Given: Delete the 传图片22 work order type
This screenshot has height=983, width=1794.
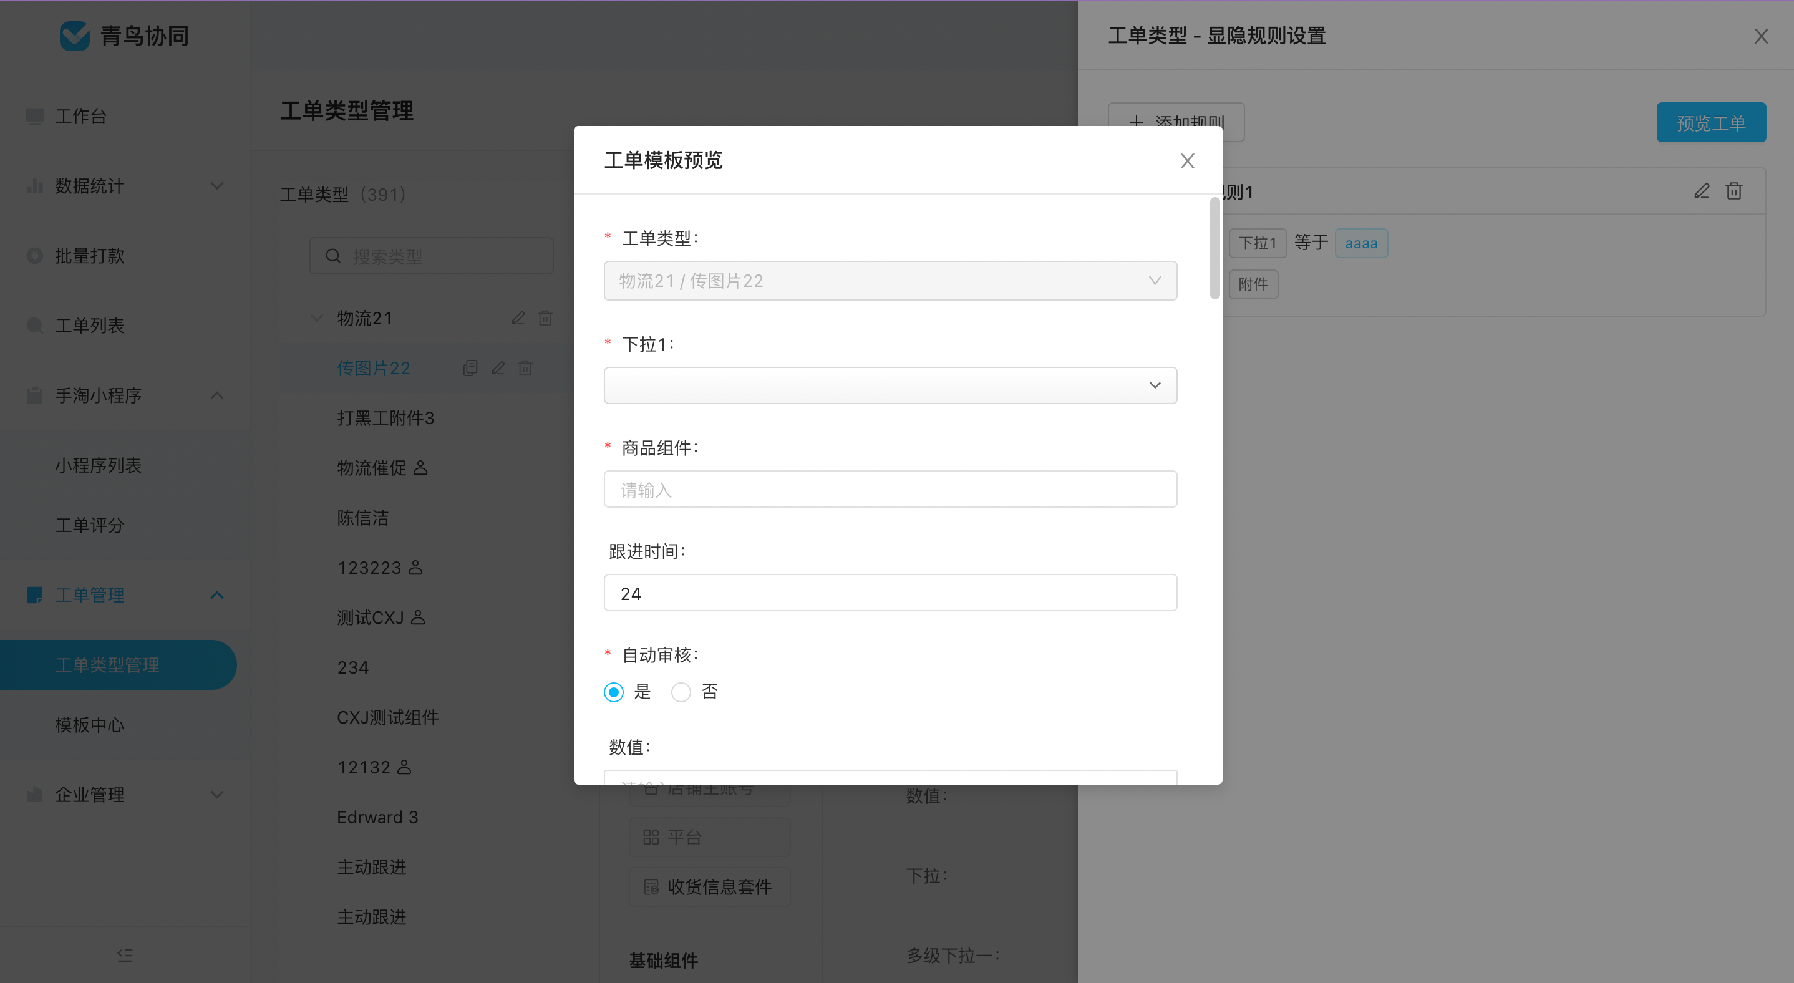Looking at the screenshot, I should click(525, 367).
